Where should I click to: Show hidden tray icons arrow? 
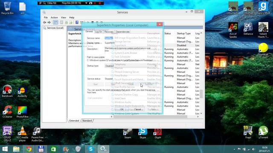234,149
